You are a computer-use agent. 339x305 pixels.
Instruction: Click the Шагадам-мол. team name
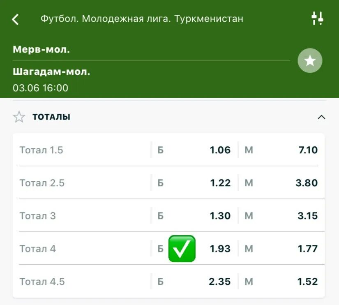click(51, 72)
